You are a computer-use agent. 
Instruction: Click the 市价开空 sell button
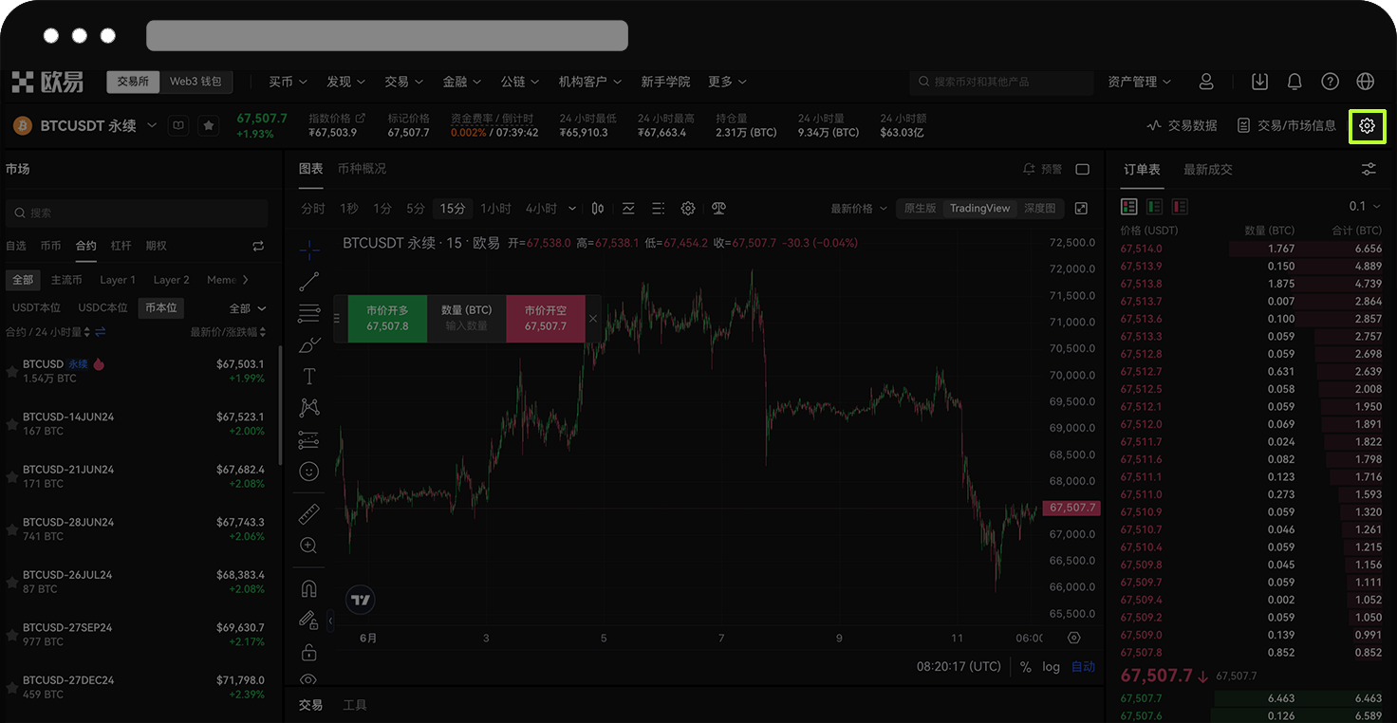(545, 319)
